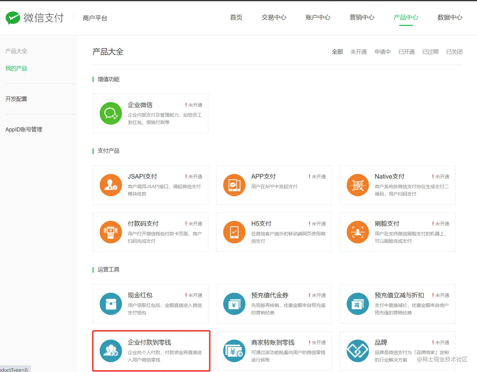
Task: Open 产品大全 in the sidebar
Action: coord(16,51)
